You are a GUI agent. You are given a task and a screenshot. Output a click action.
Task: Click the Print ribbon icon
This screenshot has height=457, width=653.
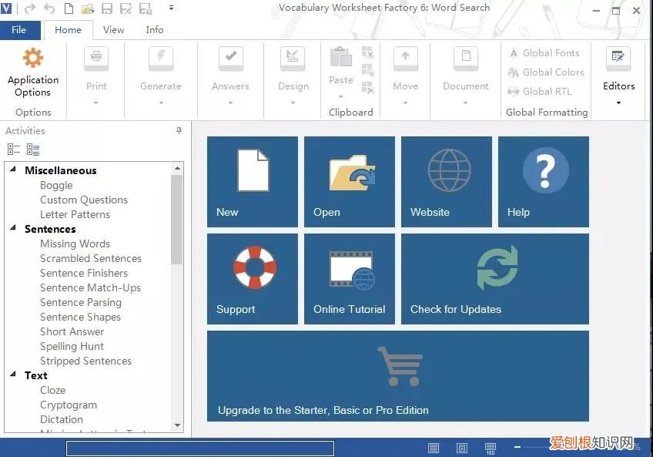[x=96, y=58]
